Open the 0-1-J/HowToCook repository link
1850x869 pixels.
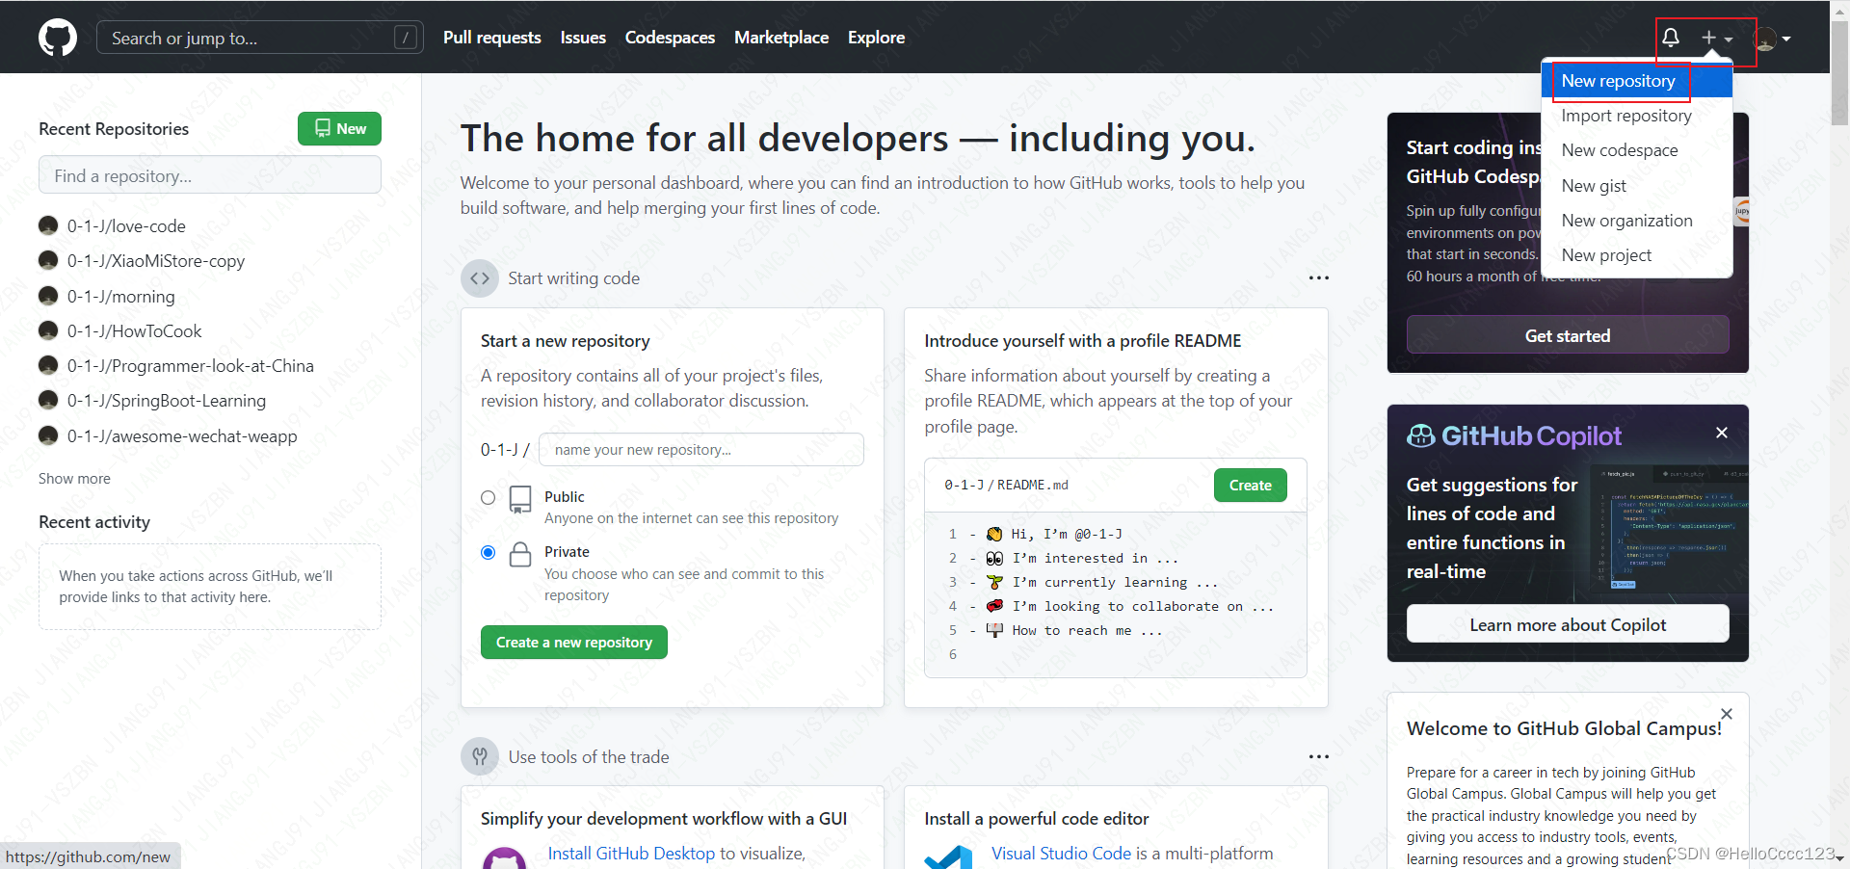(135, 331)
